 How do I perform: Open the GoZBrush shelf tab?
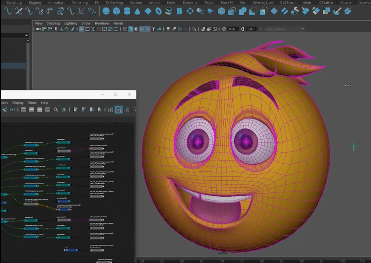click(x=288, y=3)
